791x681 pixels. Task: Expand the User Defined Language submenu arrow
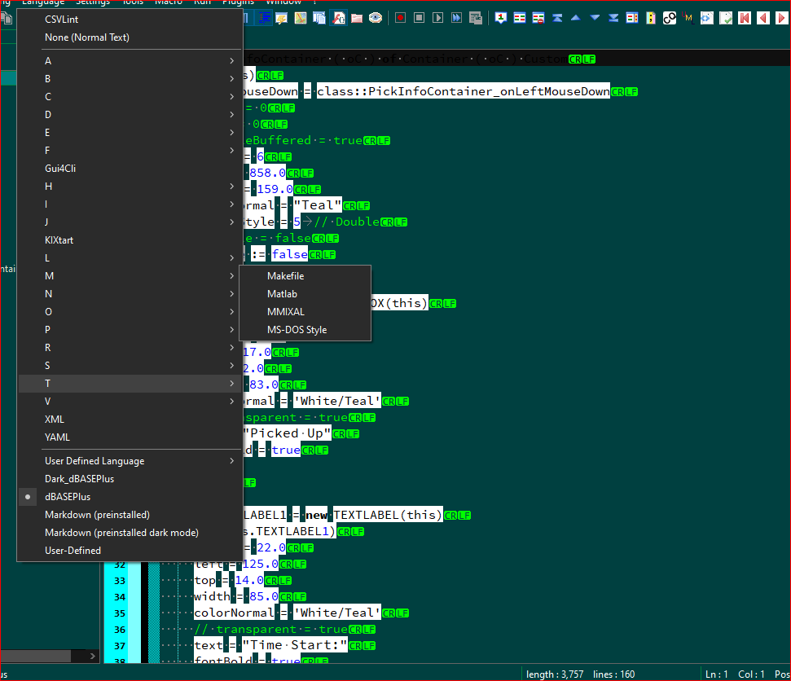coord(231,460)
